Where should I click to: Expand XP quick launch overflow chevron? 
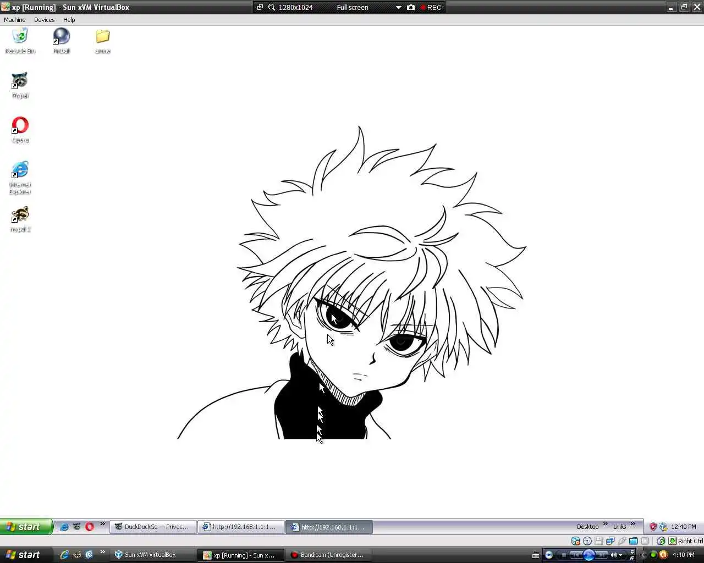point(102,524)
